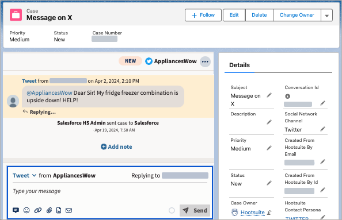This screenshot has height=220, width=342.
Task: Click the 'Twitter' channel value
Action: [x=293, y=130]
